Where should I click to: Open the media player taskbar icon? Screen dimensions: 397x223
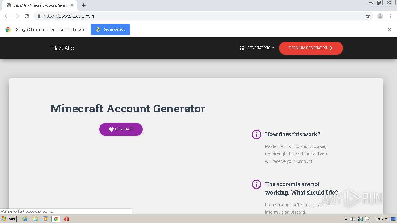[46, 219]
